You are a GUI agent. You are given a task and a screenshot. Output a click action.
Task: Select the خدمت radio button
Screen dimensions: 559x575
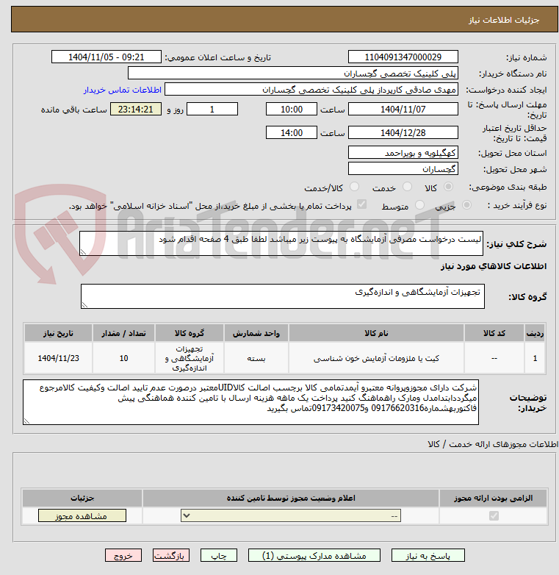[x=407, y=187]
